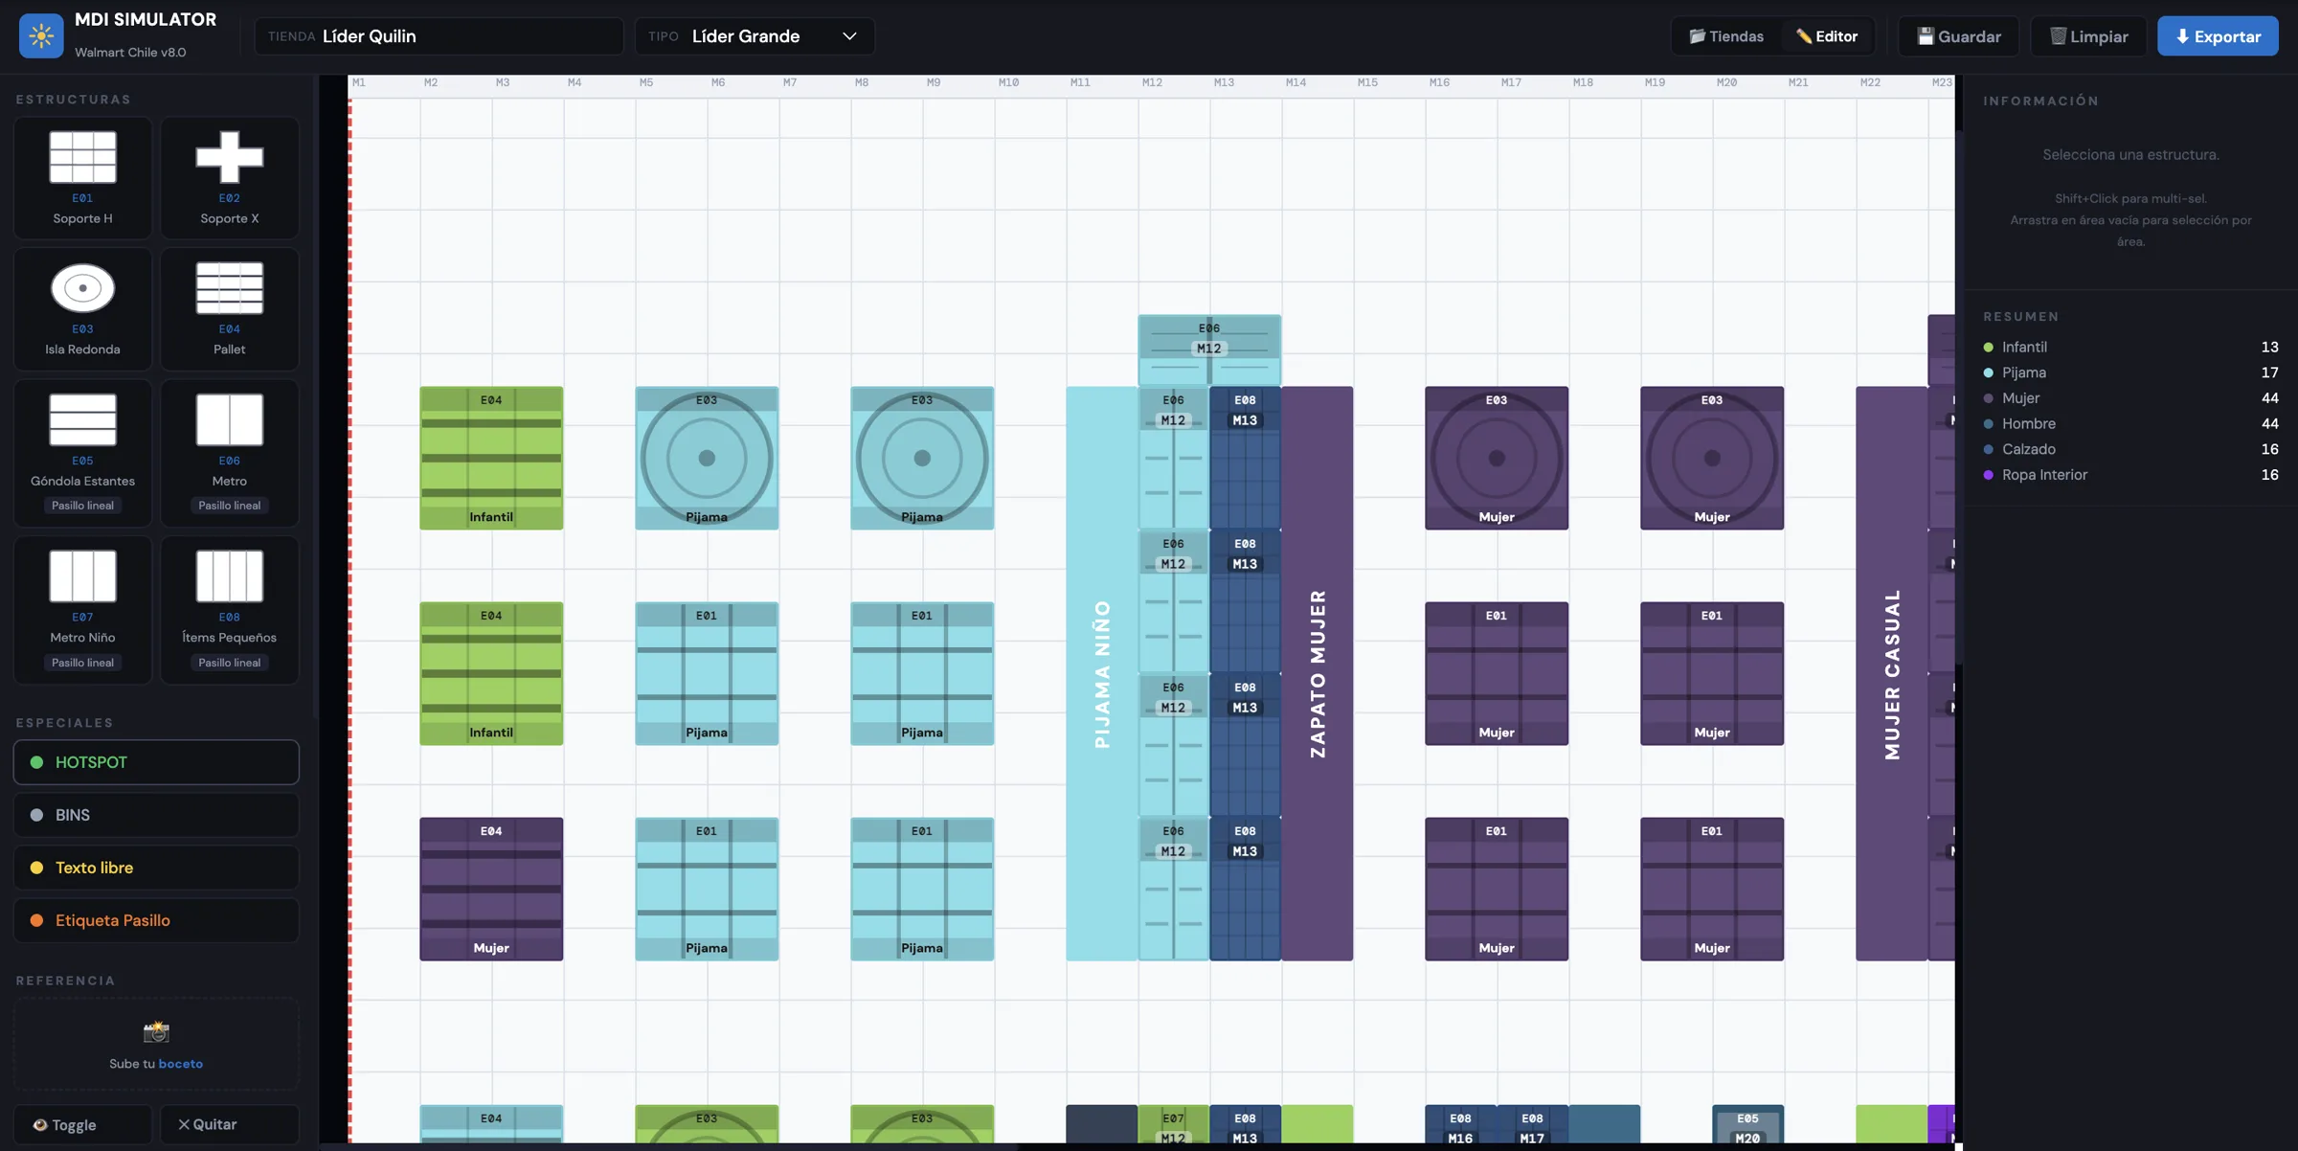
Task: Choose the Ítems Pequeños E08 structure
Action: 229,610
